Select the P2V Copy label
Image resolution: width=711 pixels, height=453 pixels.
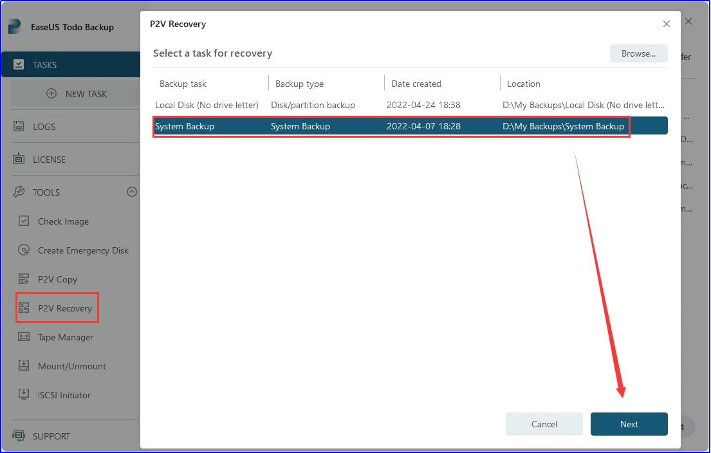pos(57,279)
